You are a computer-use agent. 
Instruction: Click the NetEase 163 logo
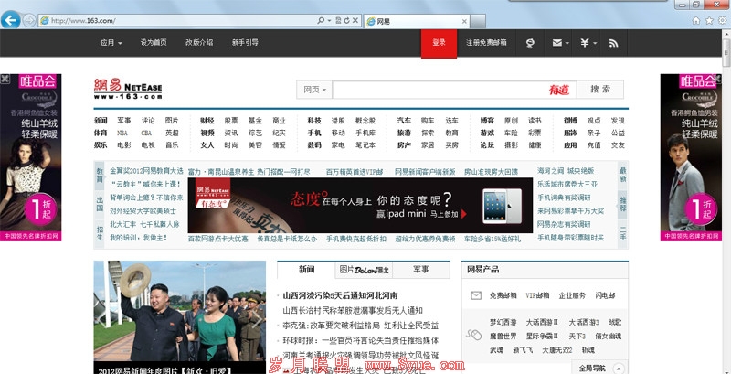(128, 89)
